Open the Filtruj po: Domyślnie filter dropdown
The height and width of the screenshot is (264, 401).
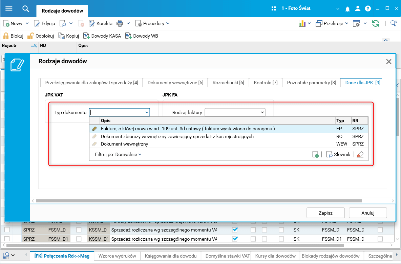pyautogui.click(x=118, y=154)
